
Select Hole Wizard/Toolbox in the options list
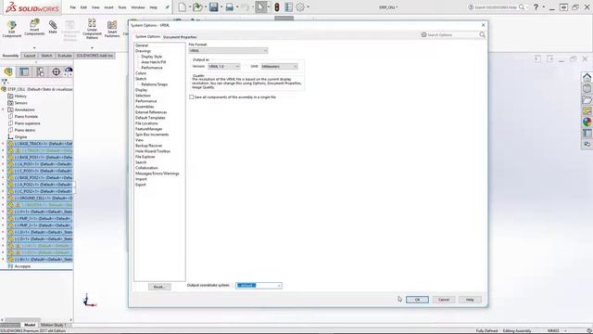(153, 151)
